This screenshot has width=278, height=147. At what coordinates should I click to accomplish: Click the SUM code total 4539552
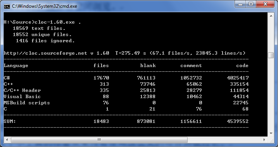(238, 121)
